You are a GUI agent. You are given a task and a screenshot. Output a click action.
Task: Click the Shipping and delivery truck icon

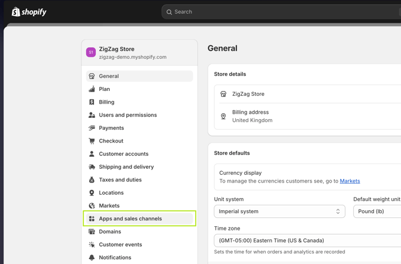(92, 167)
